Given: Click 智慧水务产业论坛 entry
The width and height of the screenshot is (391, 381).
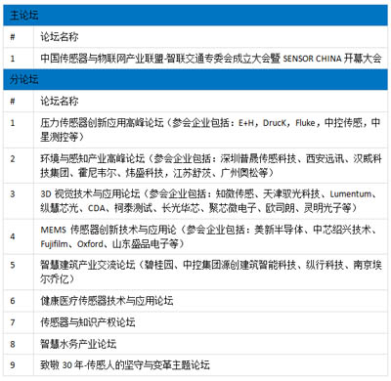Looking at the screenshot, I should [78, 344].
